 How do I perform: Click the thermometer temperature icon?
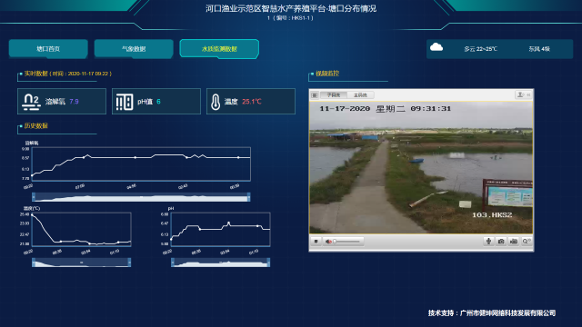click(x=216, y=102)
